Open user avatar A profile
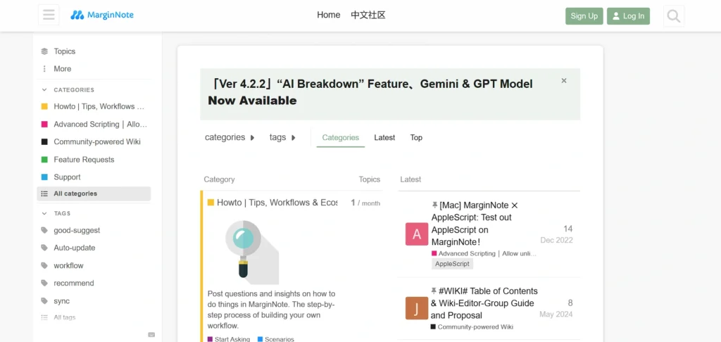The image size is (721, 342). (416, 234)
